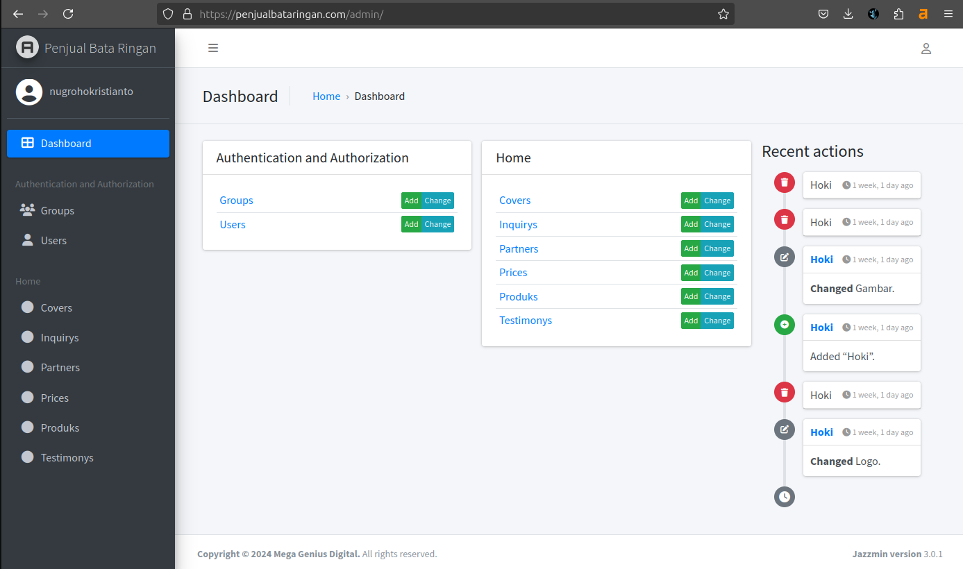This screenshot has height=569, width=963.
Task: Click the Home breadcrumb link
Action: pos(326,96)
